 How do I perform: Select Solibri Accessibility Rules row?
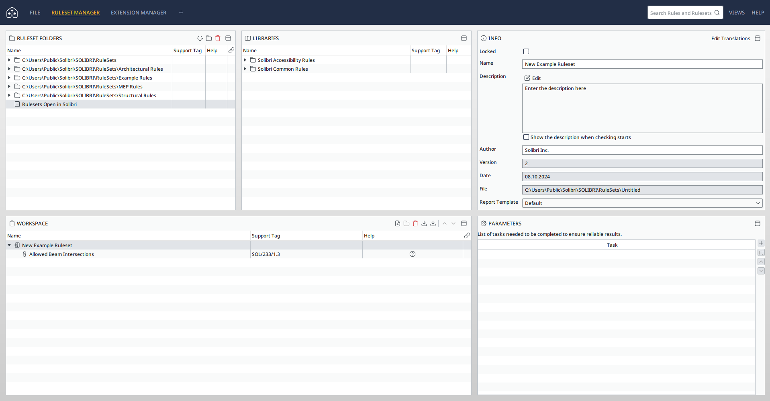(x=356, y=60)
